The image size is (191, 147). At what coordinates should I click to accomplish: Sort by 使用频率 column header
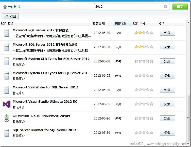122,23
